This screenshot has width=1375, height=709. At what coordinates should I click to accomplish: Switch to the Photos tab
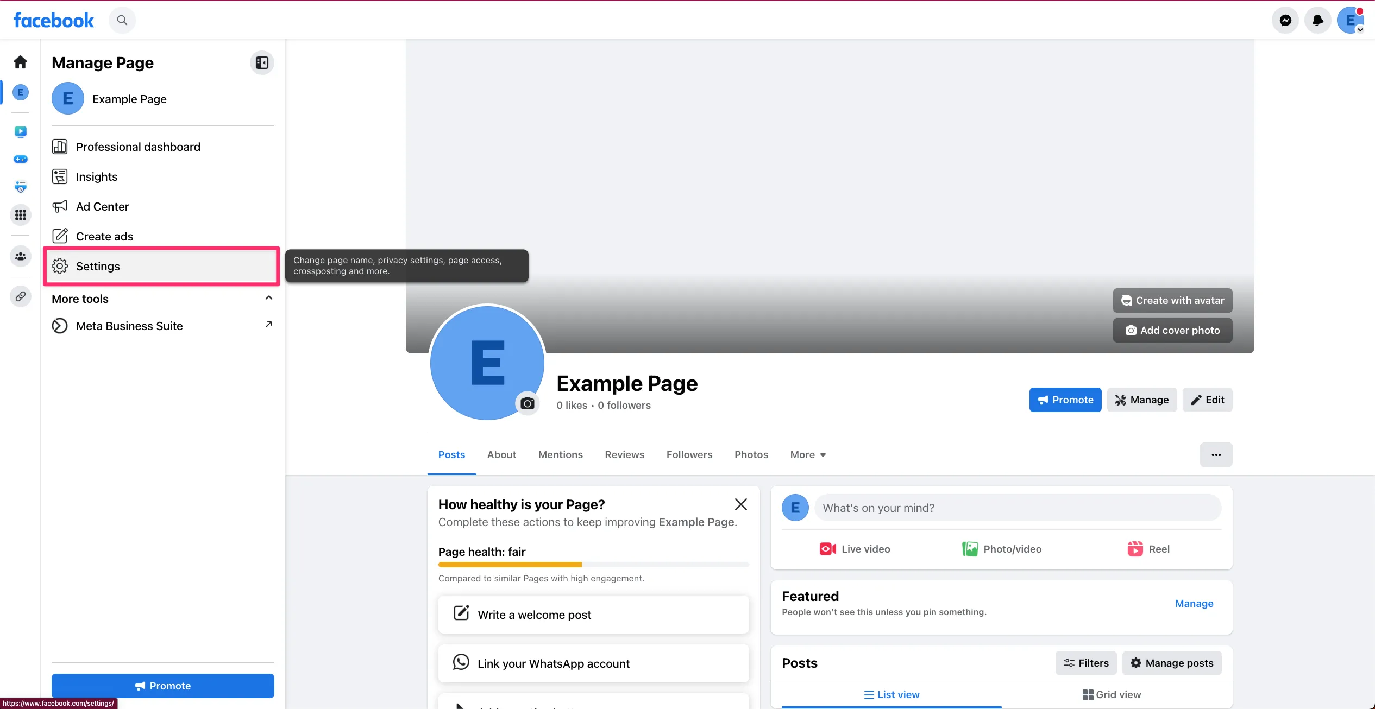[x=751, y=454]
